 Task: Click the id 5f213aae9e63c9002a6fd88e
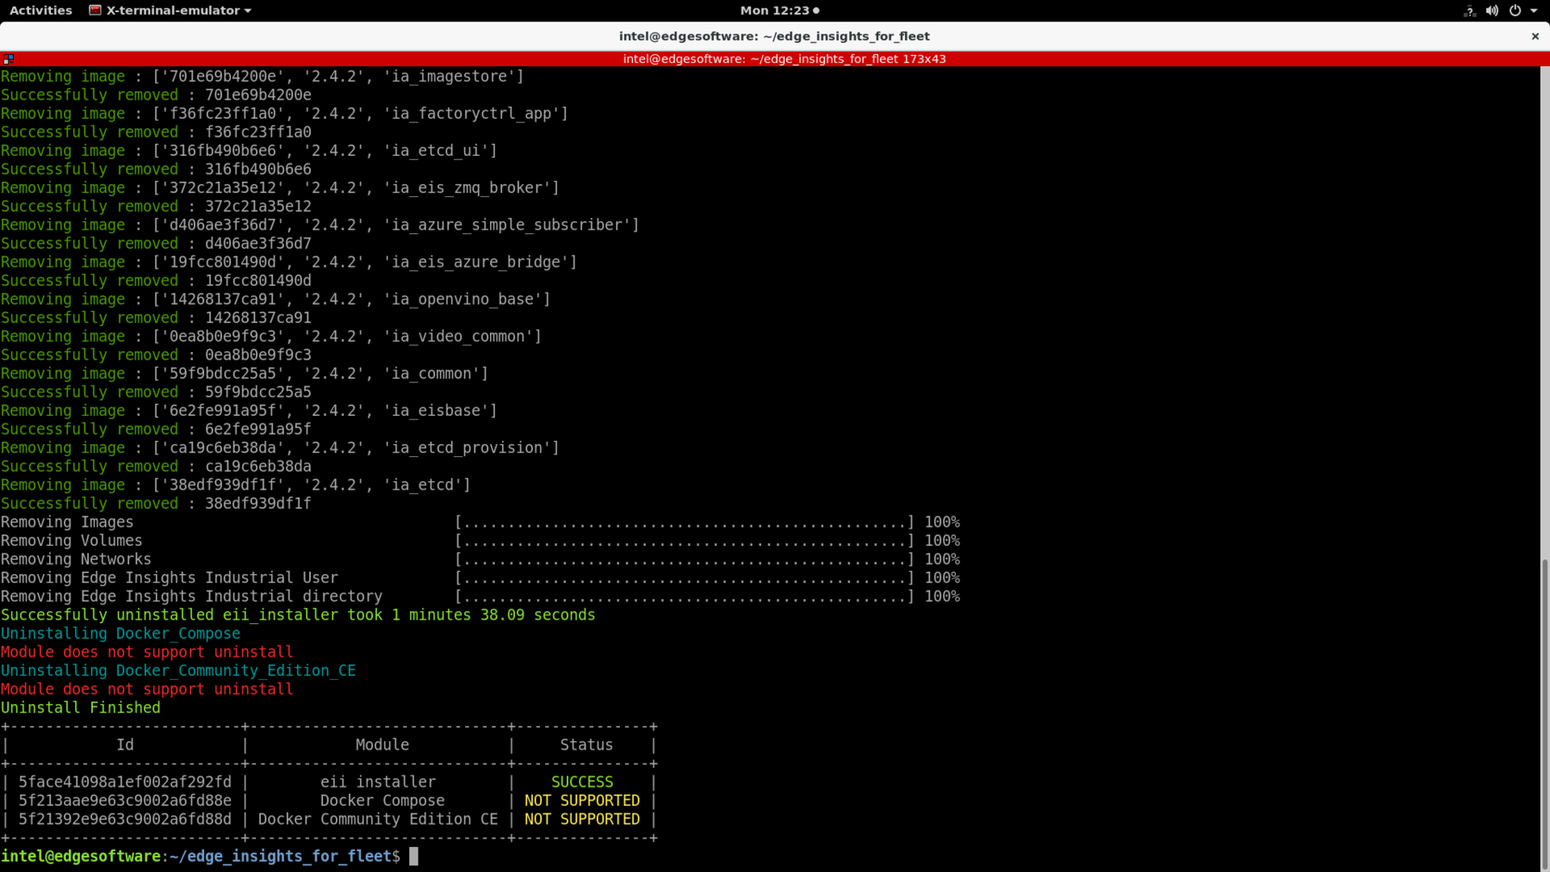point(125,801)
